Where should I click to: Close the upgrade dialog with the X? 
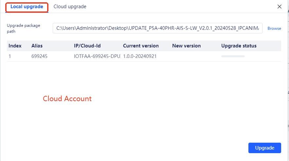[280, 7]
